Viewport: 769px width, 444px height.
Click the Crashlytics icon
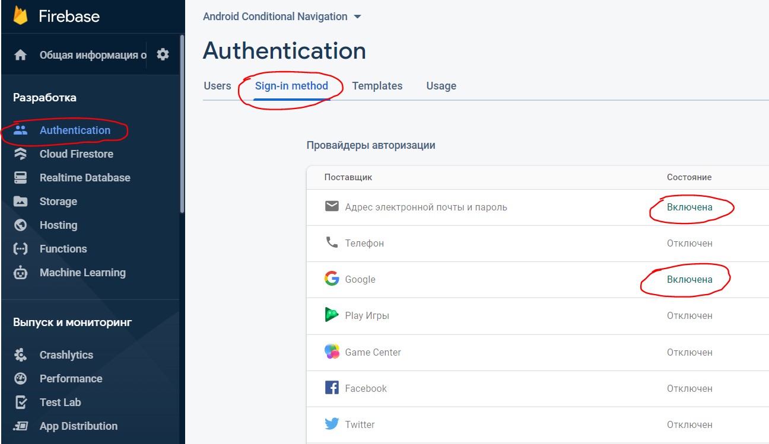pyautogui.click(x=21, y=354)
